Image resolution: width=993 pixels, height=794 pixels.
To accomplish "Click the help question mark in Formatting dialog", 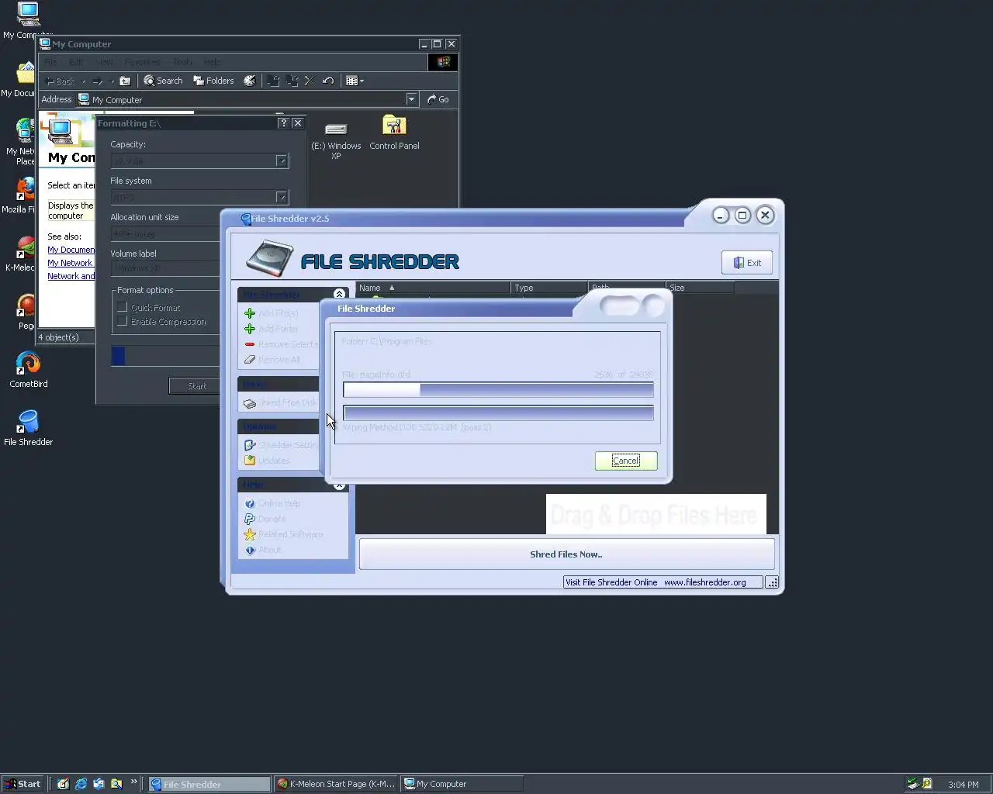I will pos(283,123).
